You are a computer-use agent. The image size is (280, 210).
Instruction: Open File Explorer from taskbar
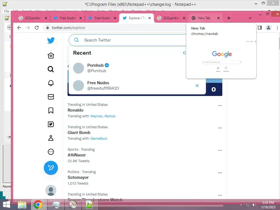[x=22, y=205]
